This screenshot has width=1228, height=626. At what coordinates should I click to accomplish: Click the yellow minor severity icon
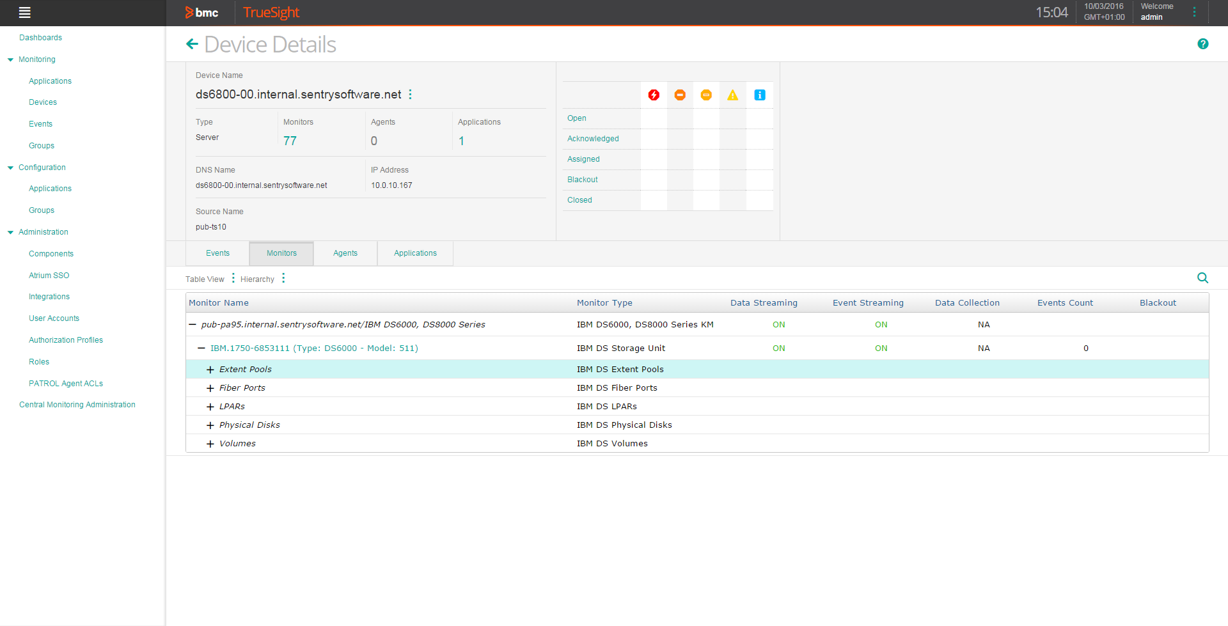[706, 95]
